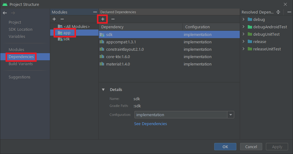Open Modules in the sidebar
The image size is (293, 154).
16,50
